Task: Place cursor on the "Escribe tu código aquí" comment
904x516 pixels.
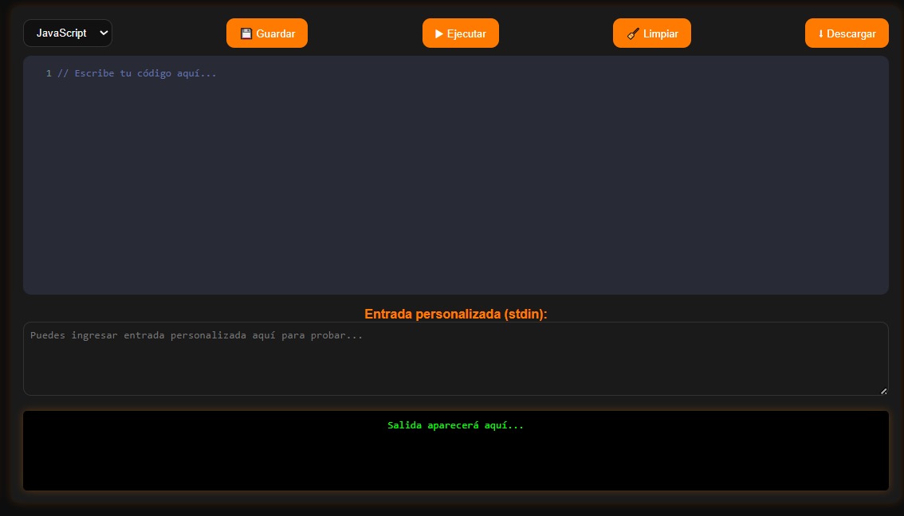Action: point(137,73)
